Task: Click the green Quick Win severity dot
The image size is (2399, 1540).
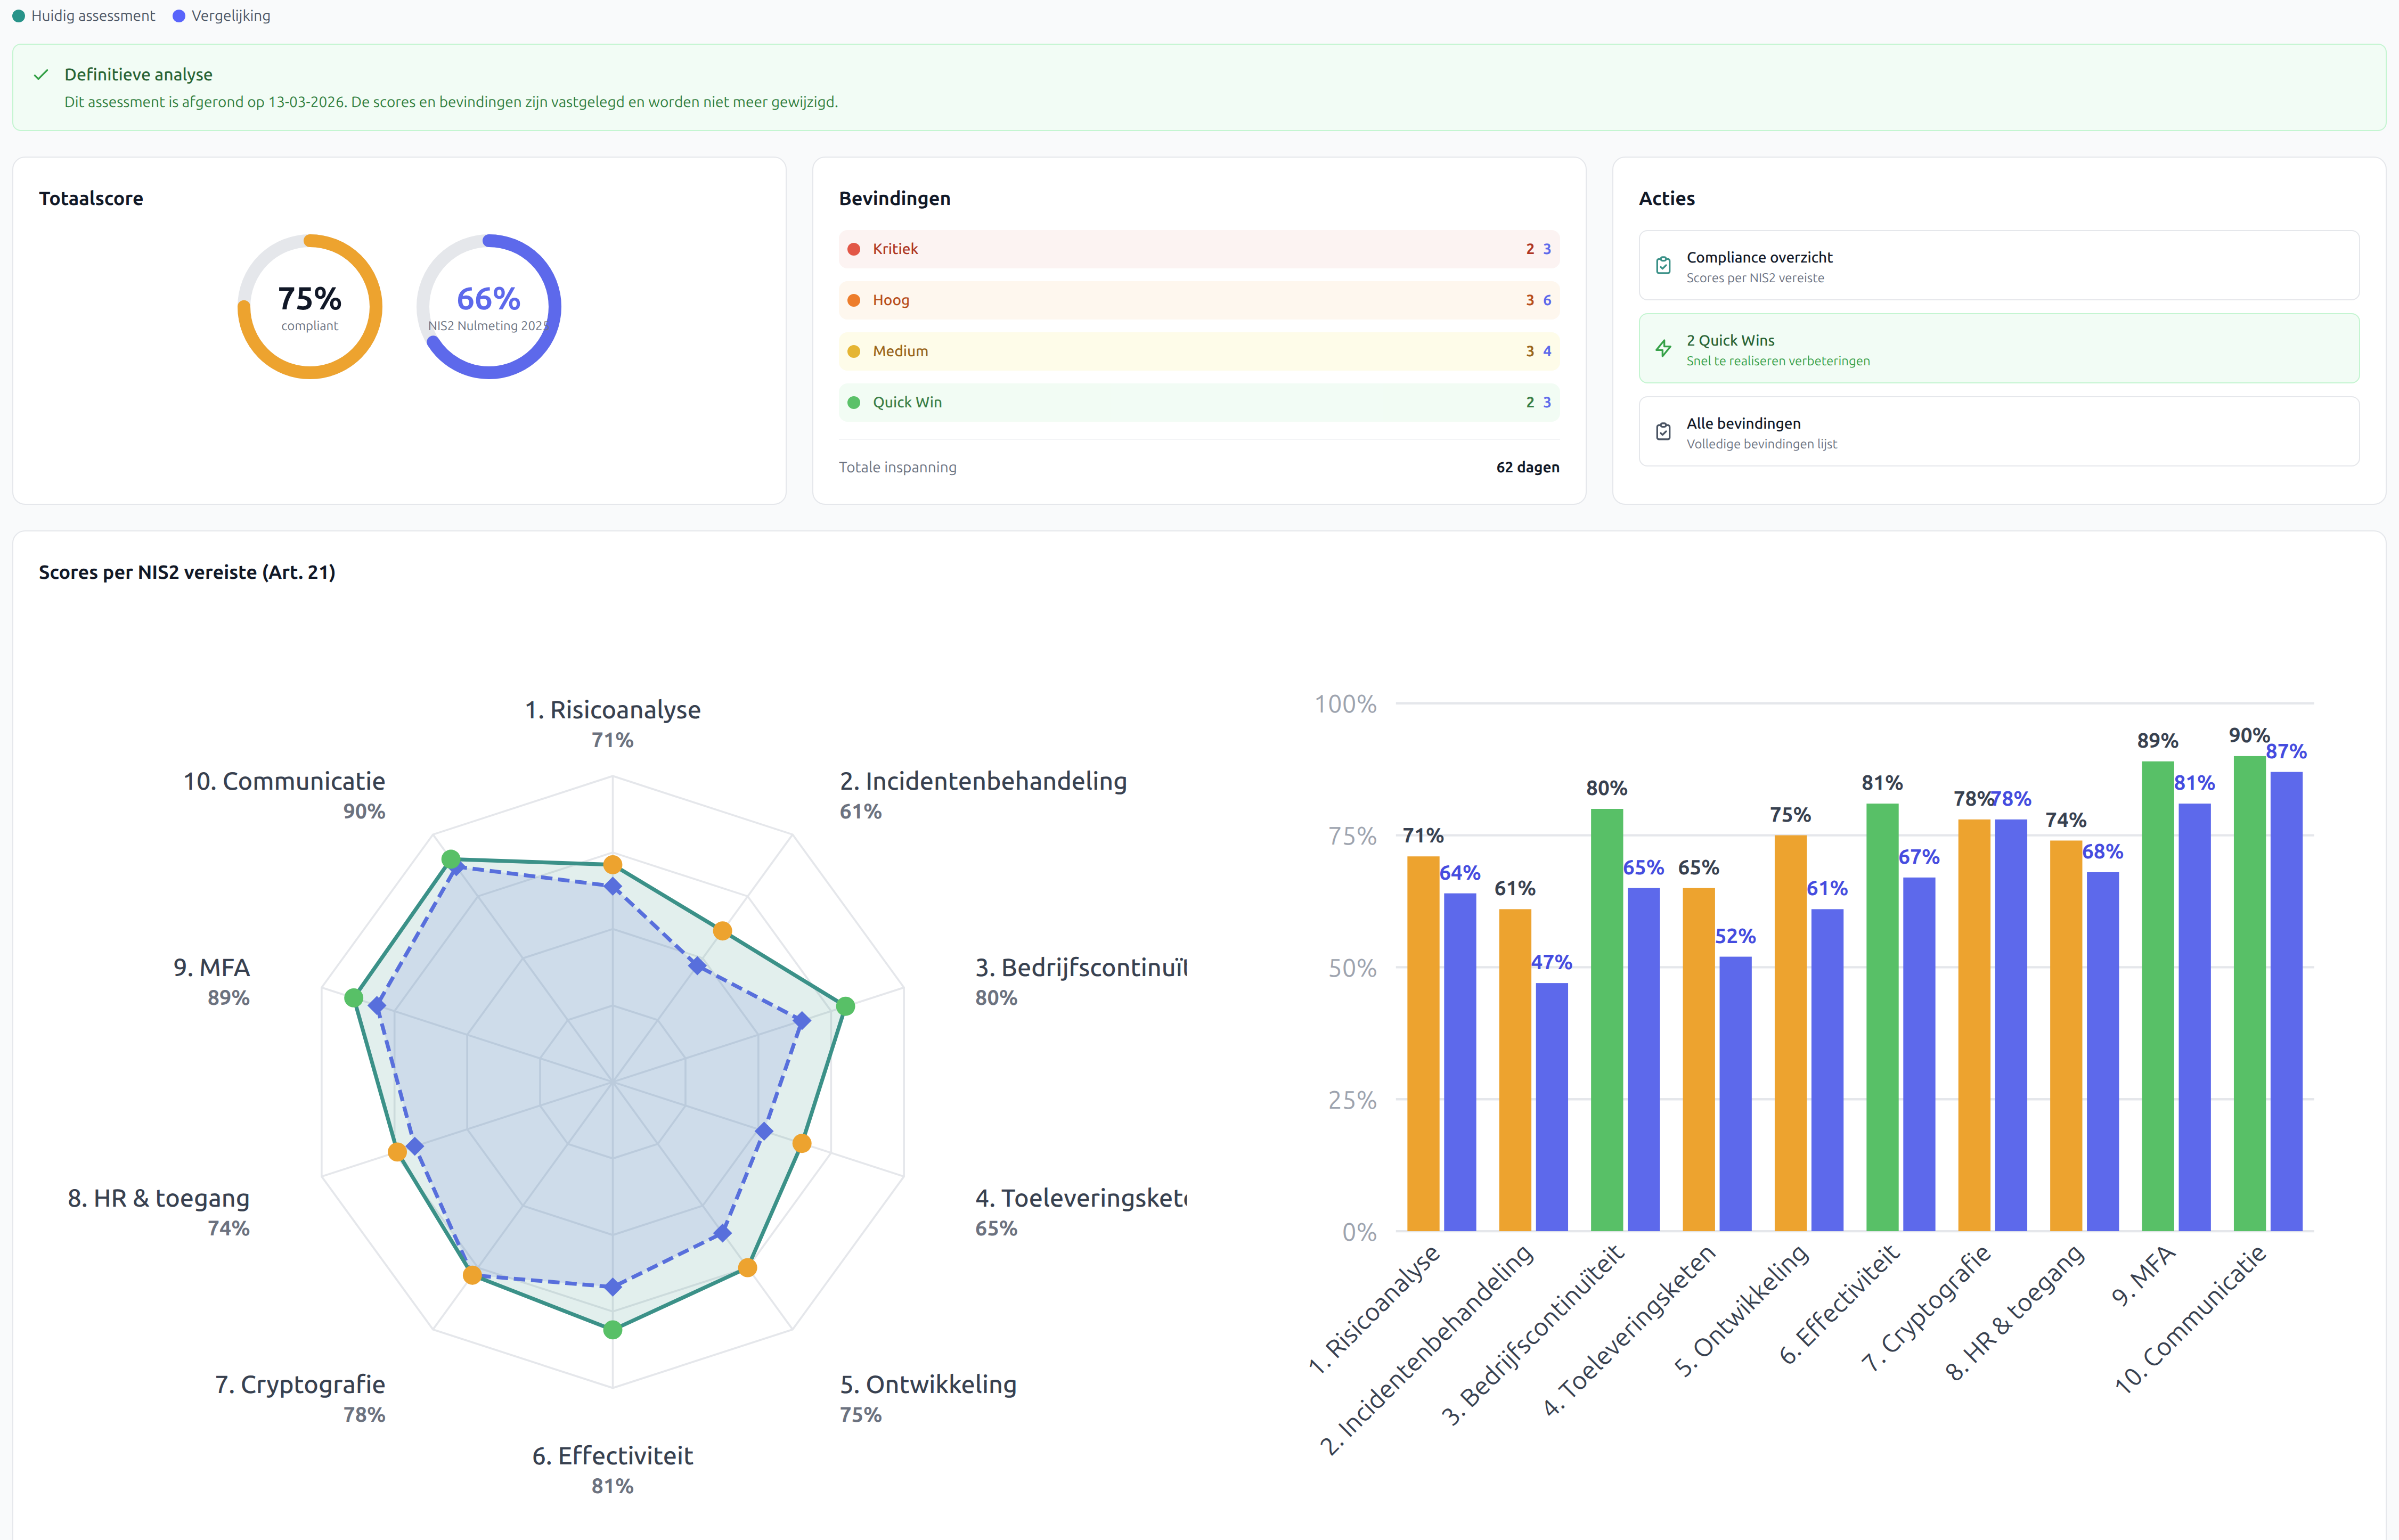Action: [854, 402]
